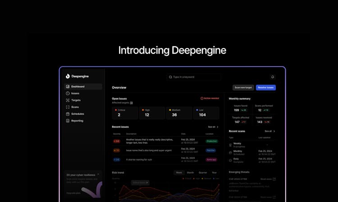Click the pink Some app location tag

pyautogui.click(x=211, y=160)
